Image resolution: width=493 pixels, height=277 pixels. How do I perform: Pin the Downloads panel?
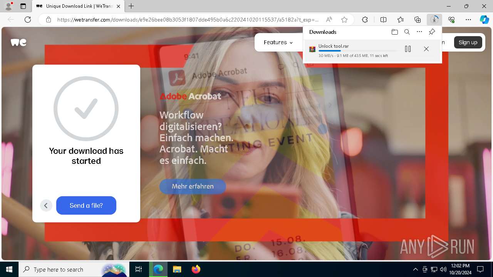click(432, 32)
